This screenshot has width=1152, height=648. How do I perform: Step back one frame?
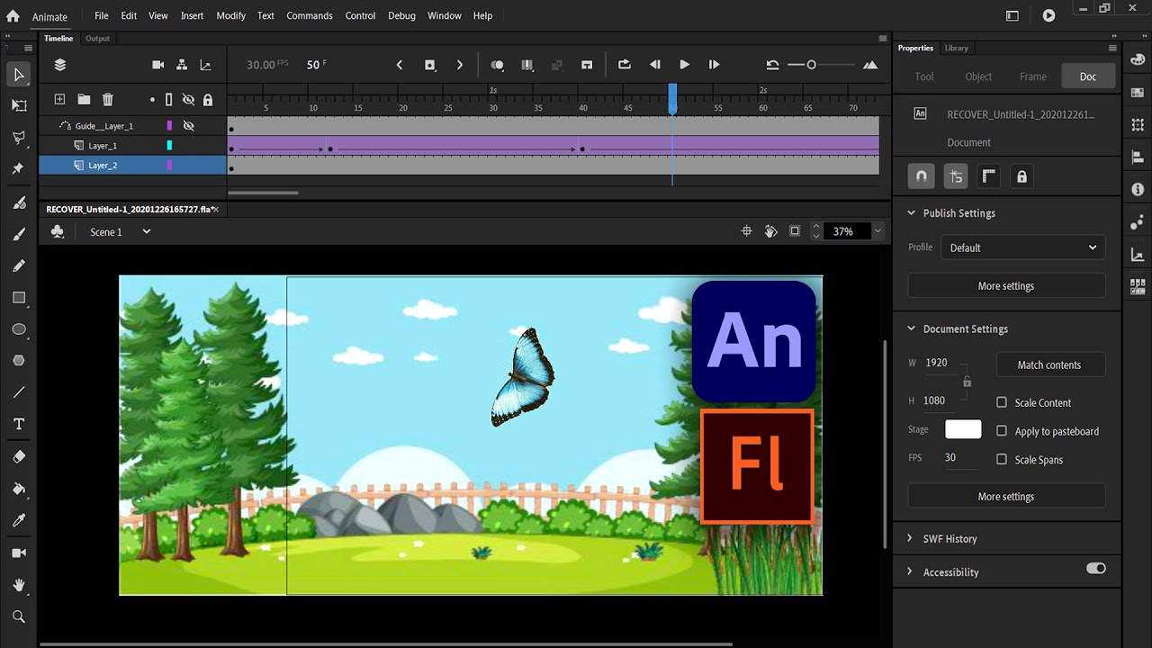(x=655, y=65)
